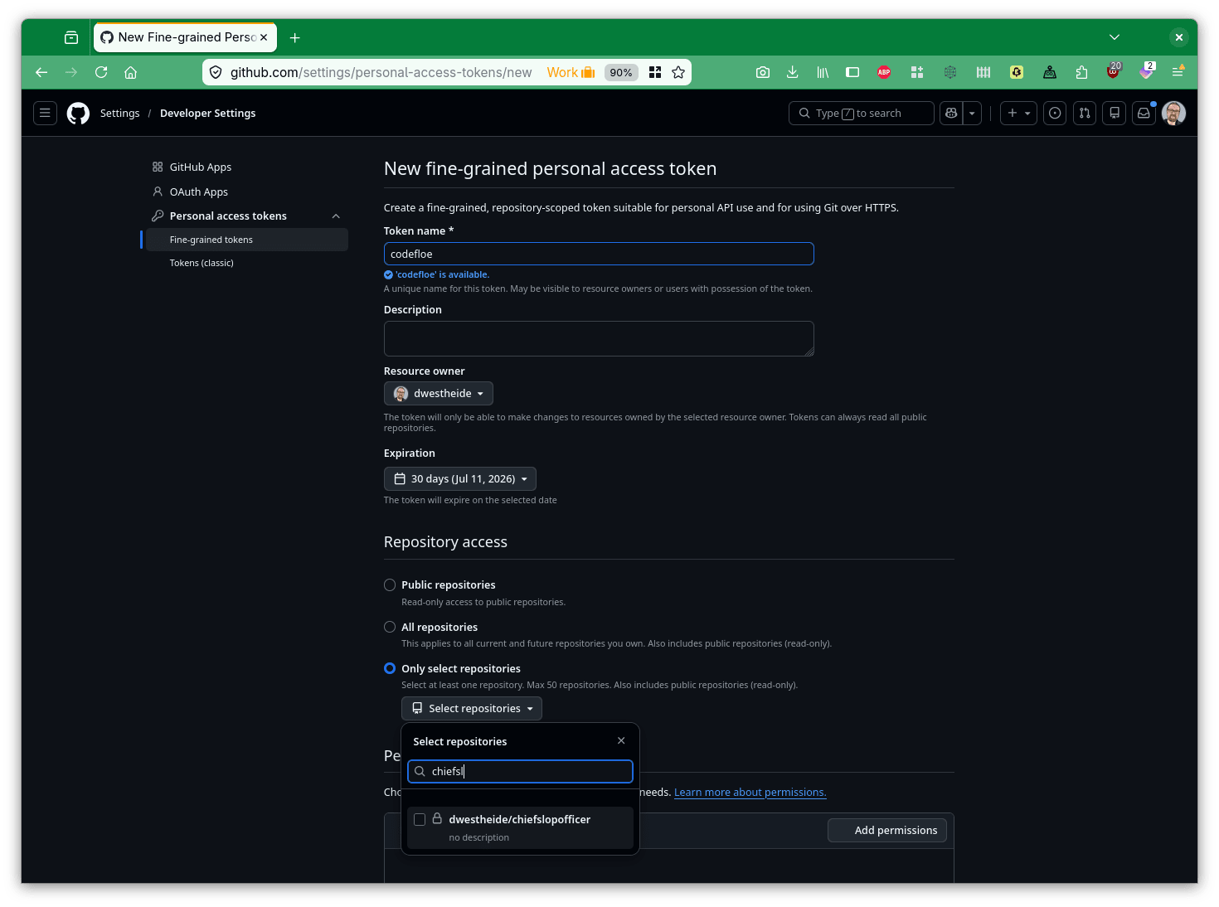Image resolution: width=1219 pixels, height=907 pixels.
Task: Open the browser extensions puzzle icon
Action: coord(1081,72)
